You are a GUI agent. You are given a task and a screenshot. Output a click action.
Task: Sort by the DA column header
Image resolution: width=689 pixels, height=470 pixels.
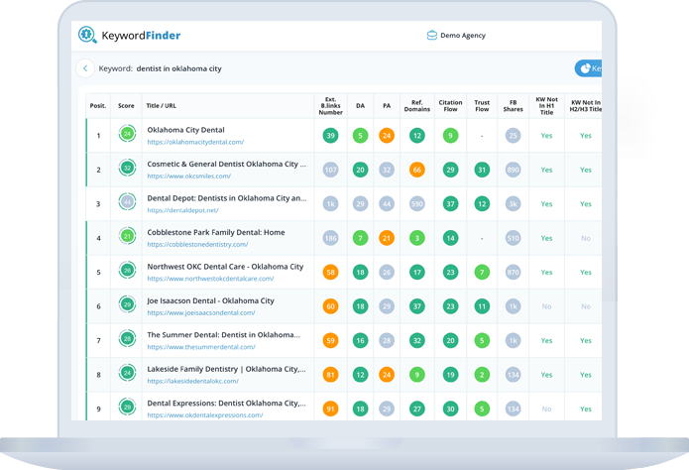pos(360,104)
